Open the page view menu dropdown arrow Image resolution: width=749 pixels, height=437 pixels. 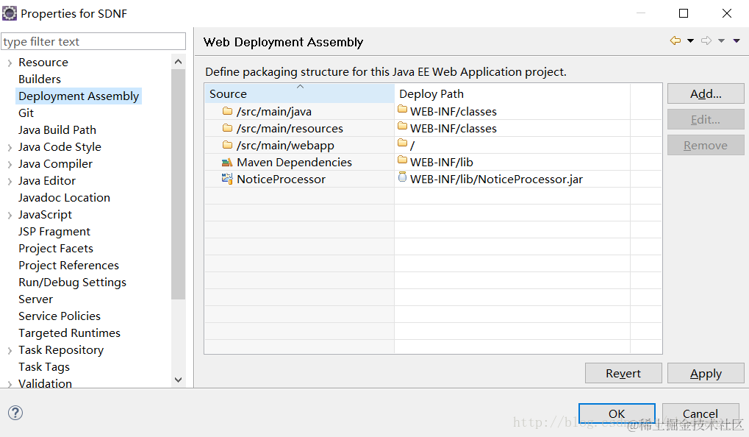(737, 41)
